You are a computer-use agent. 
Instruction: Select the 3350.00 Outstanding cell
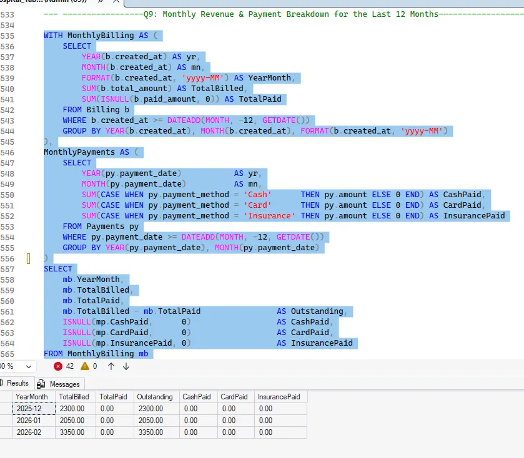(x=156, y=432)
